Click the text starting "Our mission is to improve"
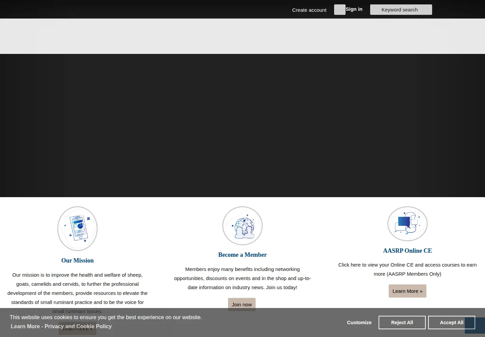Screen dimensions: 485x337 coord(77,293)
